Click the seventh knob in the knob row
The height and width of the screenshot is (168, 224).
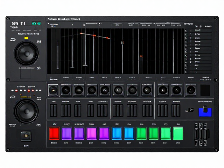click(x=132, y=90)
